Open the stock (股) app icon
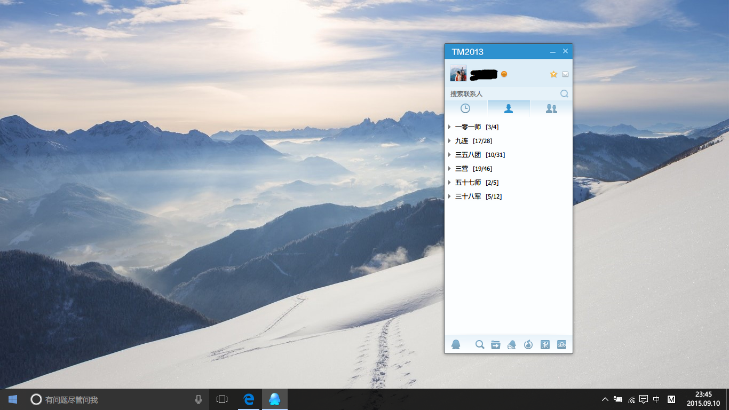Viewport: 729px width, 410px height. coord(545,344)
